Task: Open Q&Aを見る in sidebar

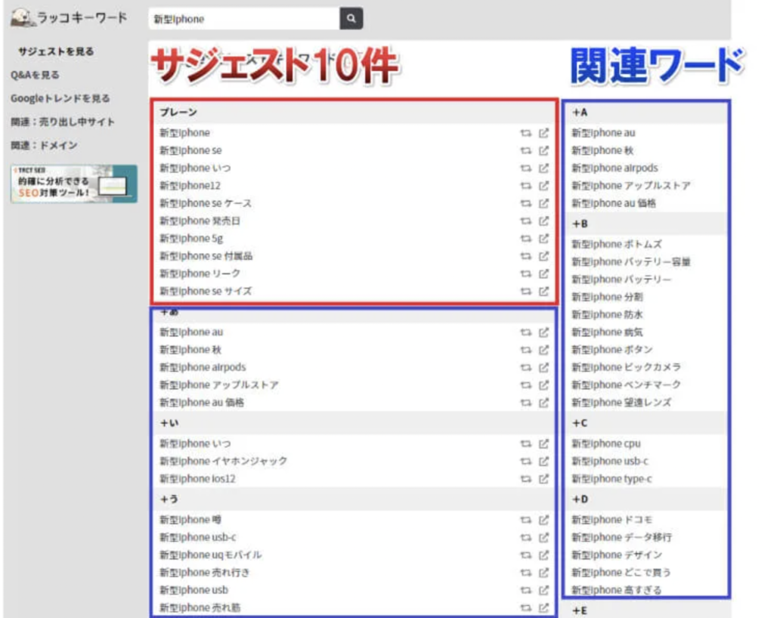Action: [35, 75]
